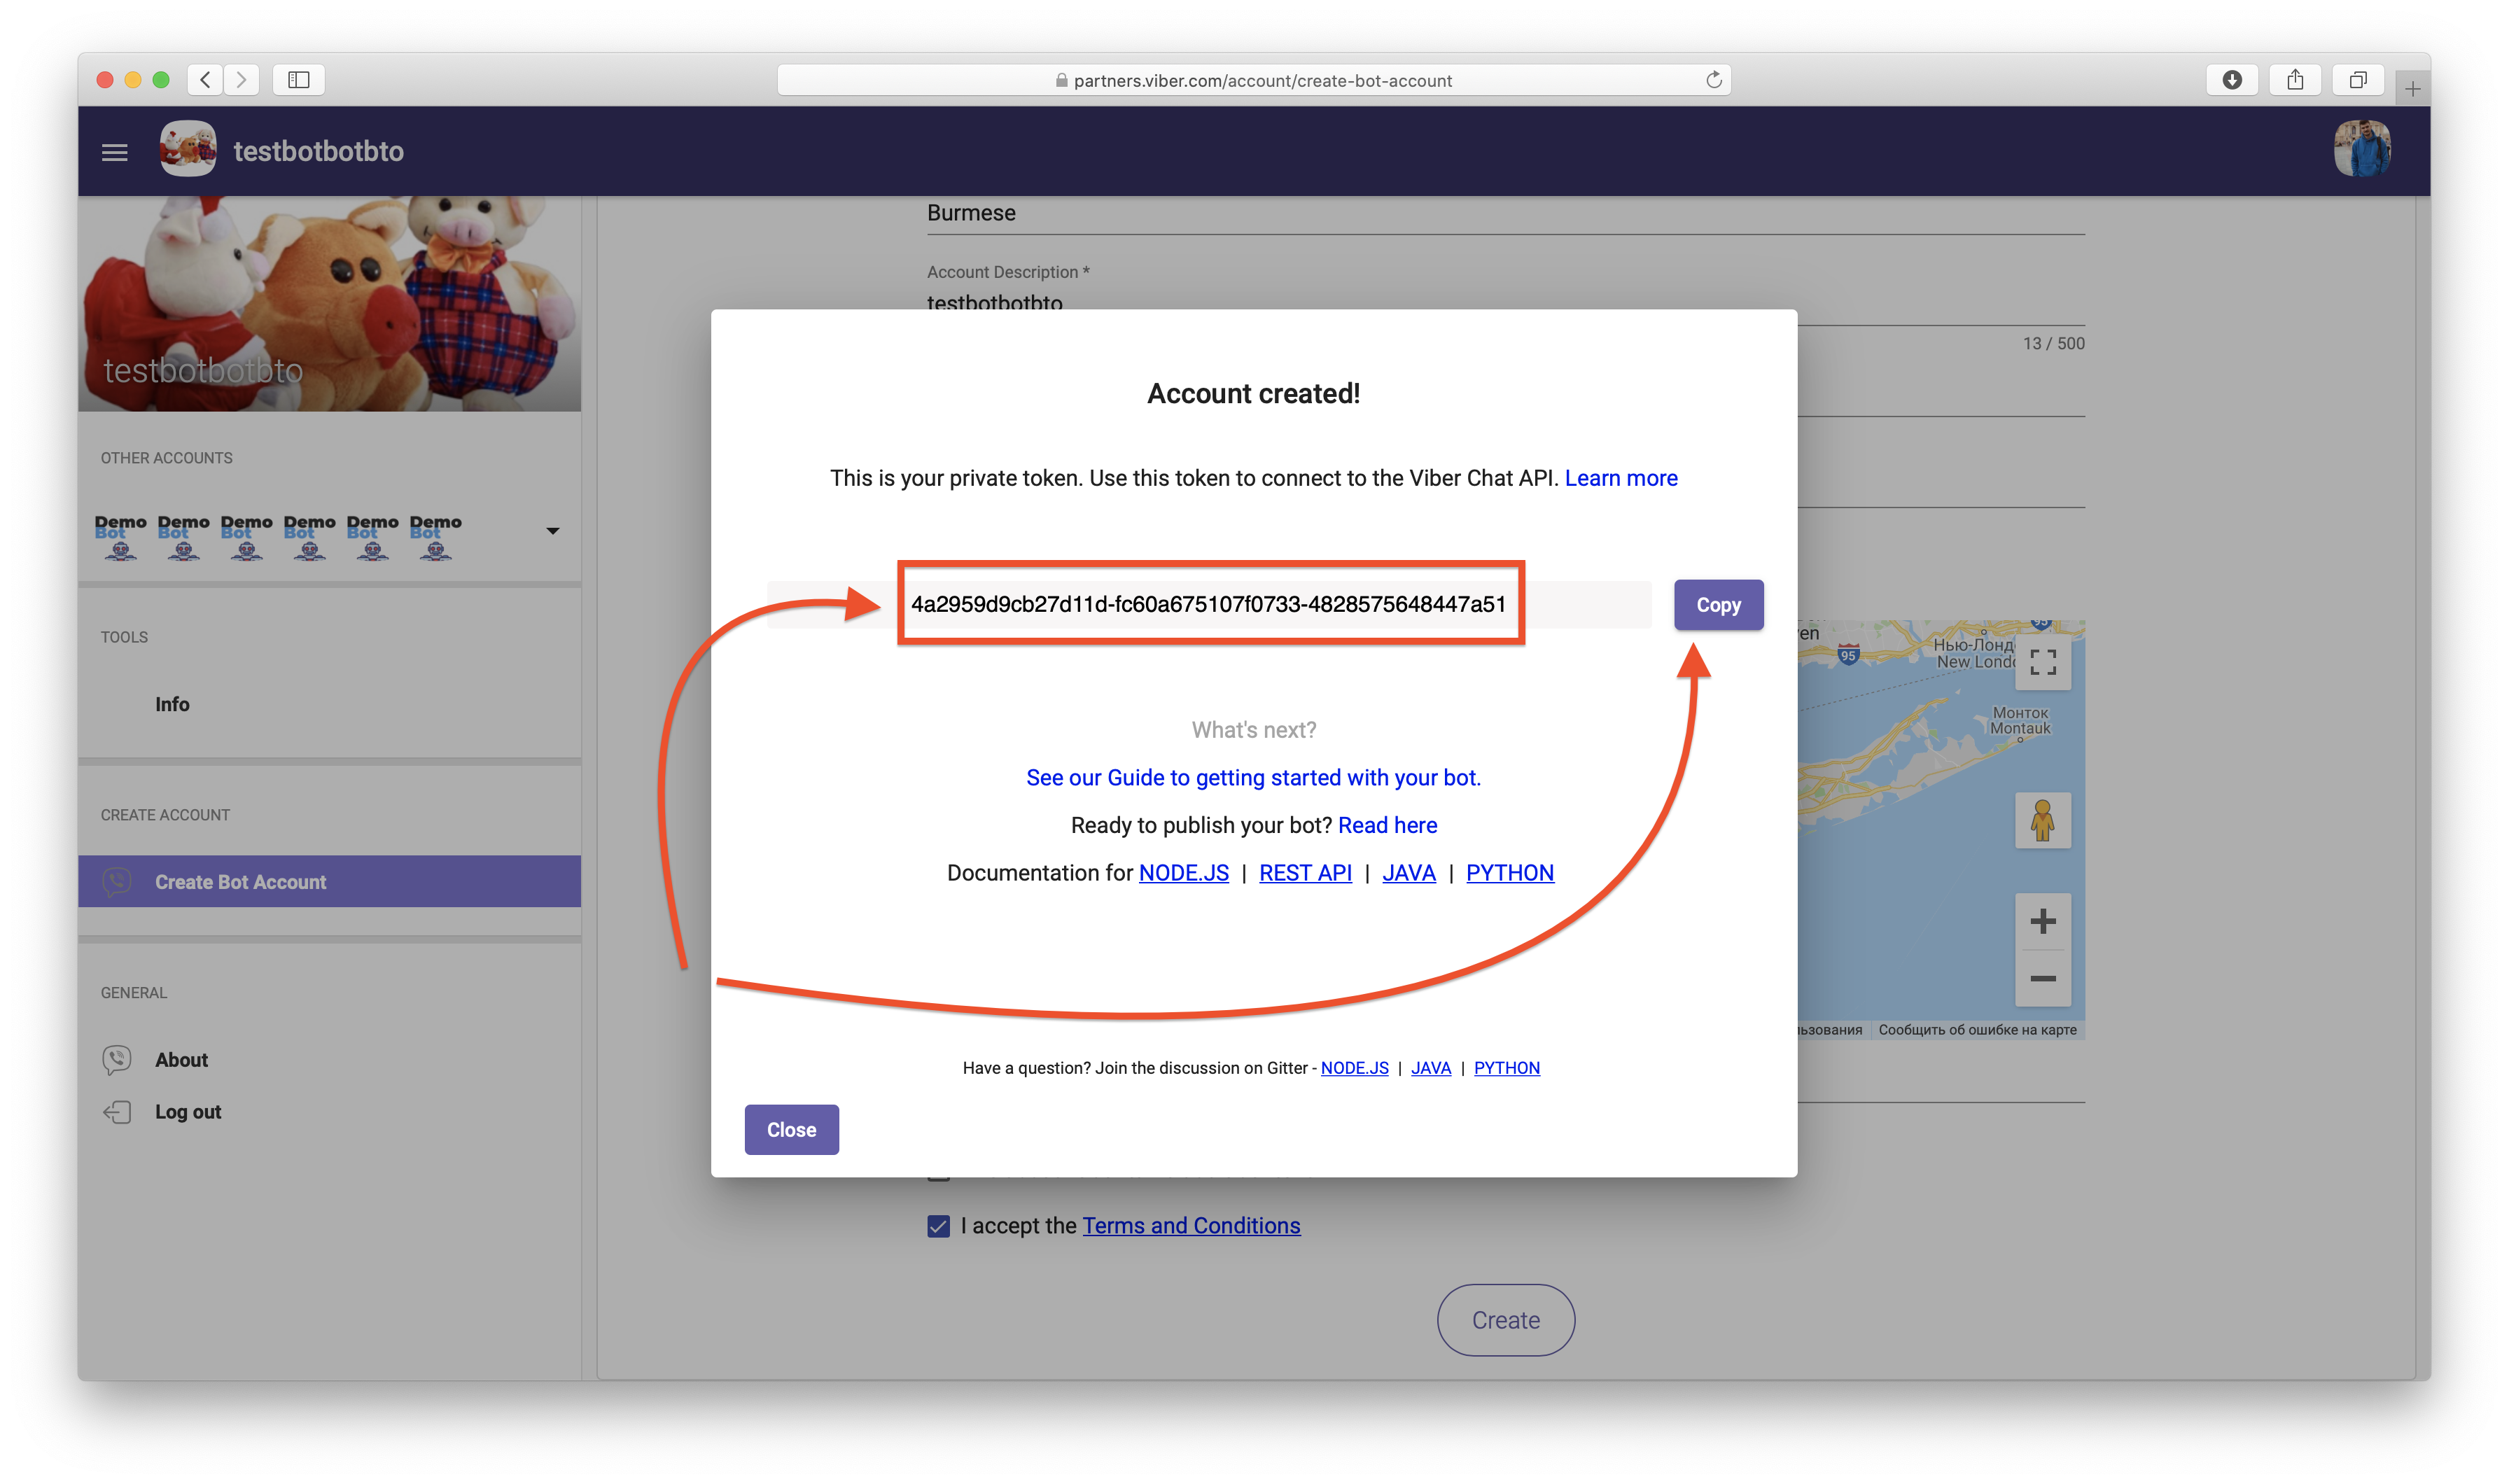
Task: Zoom in on the map with plus
Action: 2042,921
